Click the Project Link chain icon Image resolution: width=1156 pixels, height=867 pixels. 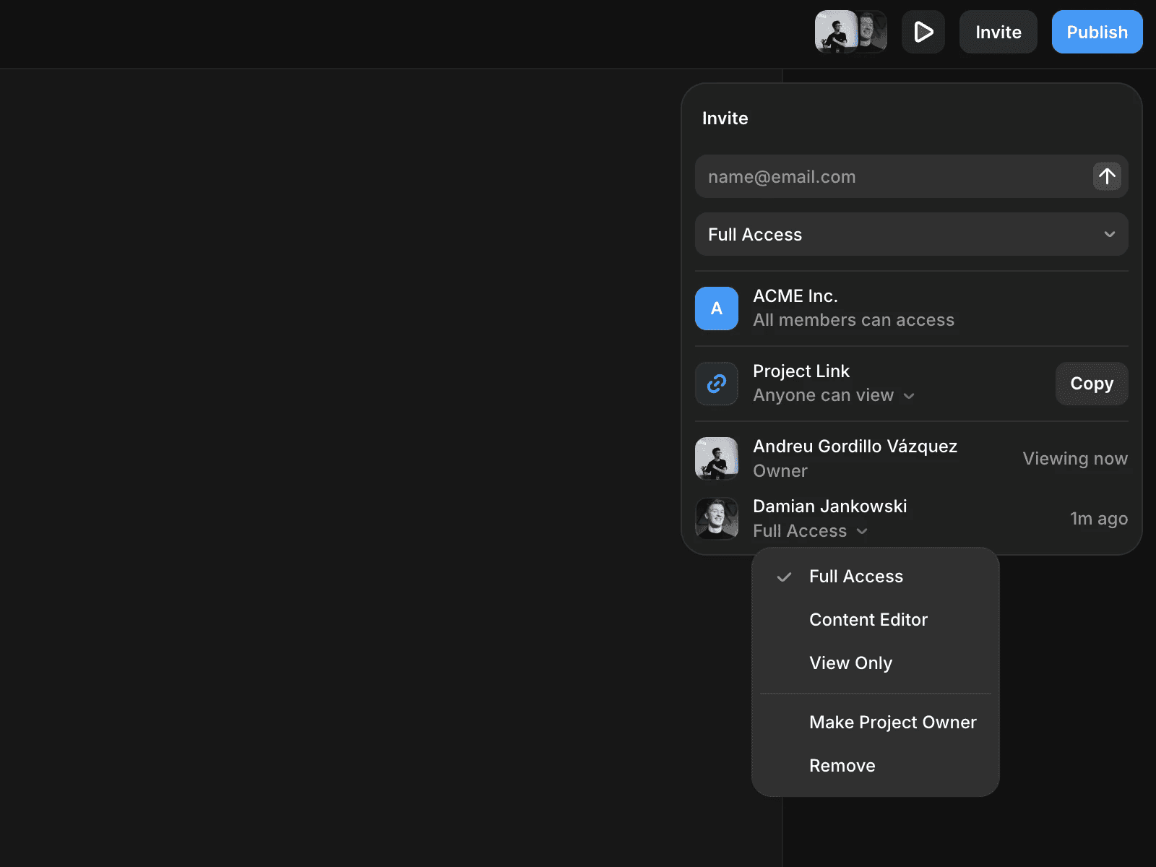(717, 384)
